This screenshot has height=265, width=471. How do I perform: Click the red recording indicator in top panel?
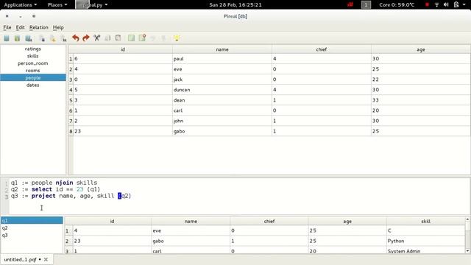click(x=427, y=5)
